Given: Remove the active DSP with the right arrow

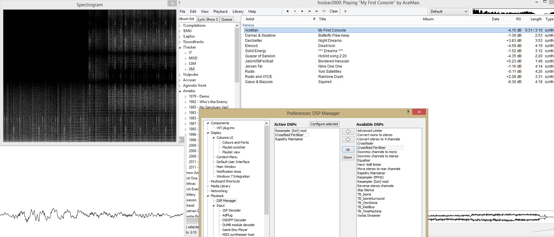Looking at the screenshot, I should click(348, 139).
